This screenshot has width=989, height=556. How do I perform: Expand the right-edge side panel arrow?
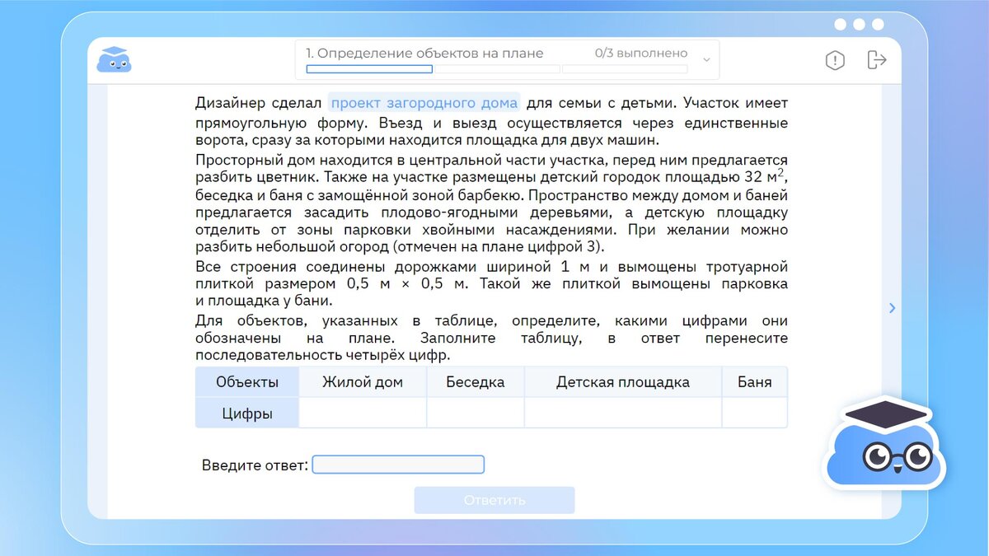893,307
